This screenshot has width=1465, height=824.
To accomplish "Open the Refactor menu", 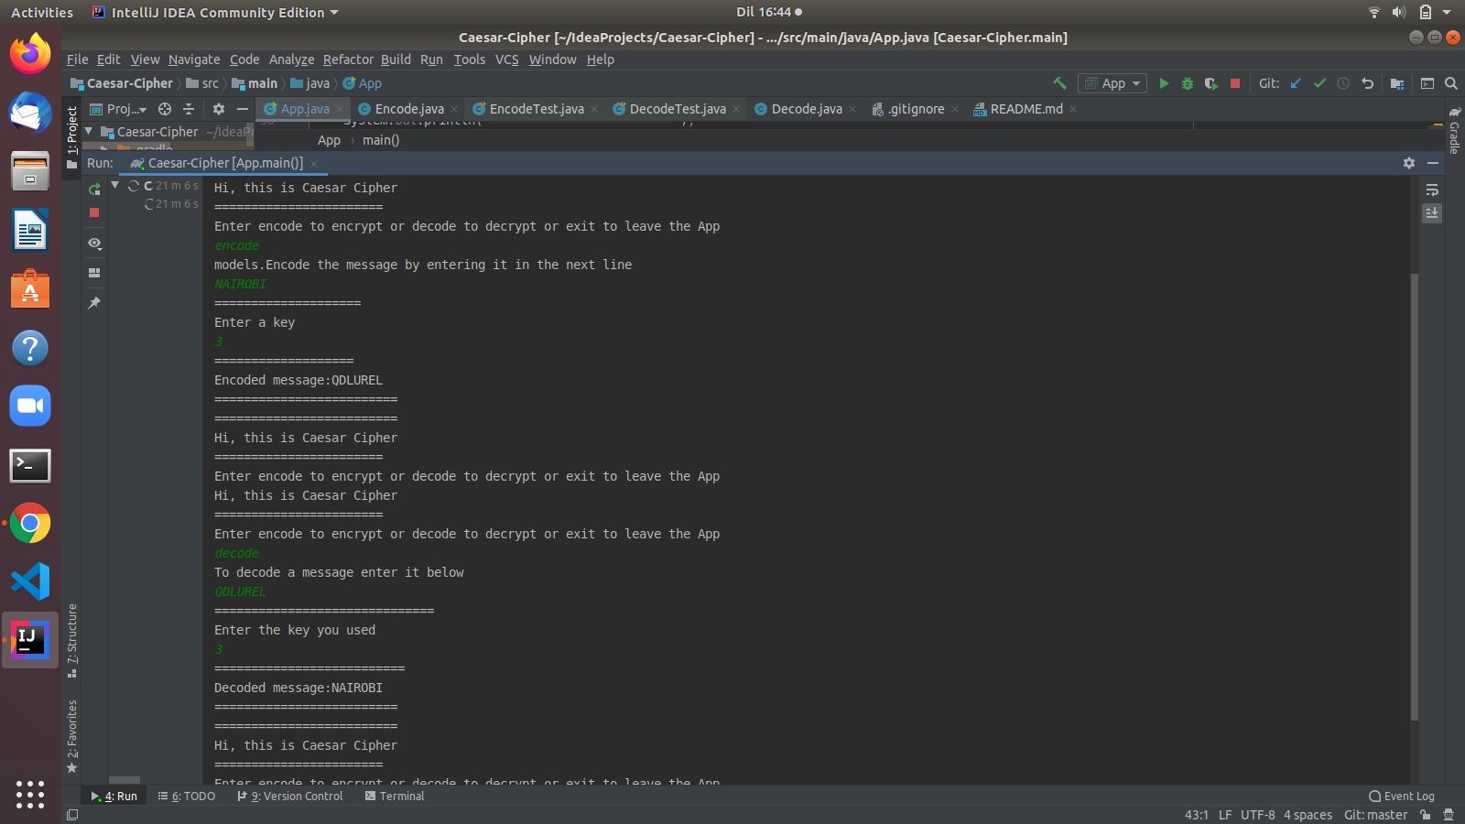I will click(348, 60).
